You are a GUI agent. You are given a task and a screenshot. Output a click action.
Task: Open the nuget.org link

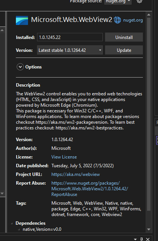(x=133, y=20)
